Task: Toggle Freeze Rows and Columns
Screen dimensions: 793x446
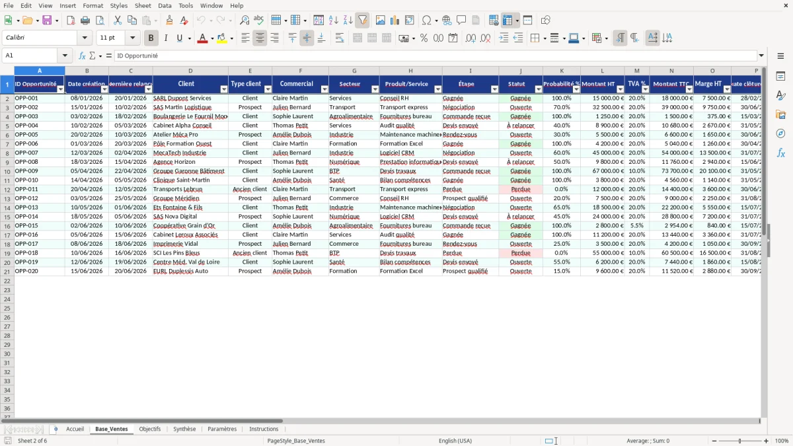Action: (508, 20)
